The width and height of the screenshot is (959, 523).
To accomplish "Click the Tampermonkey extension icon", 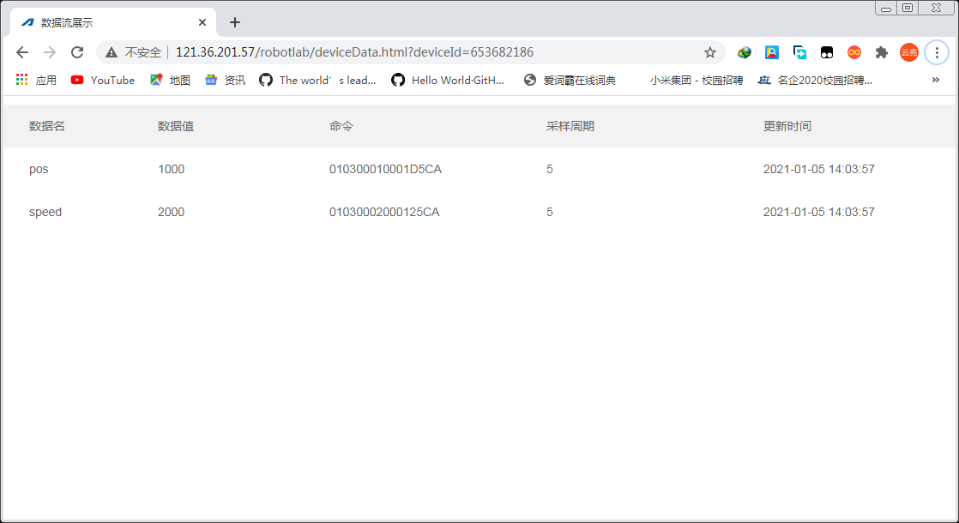I will tap(826, 52).
